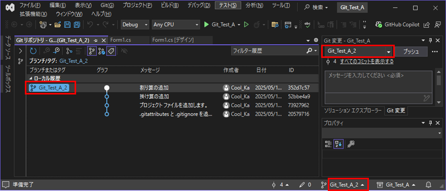This screenshot has width=446, height=191.
Task: Expand the side panel chevron in Git repository
Action: point(20,51)
